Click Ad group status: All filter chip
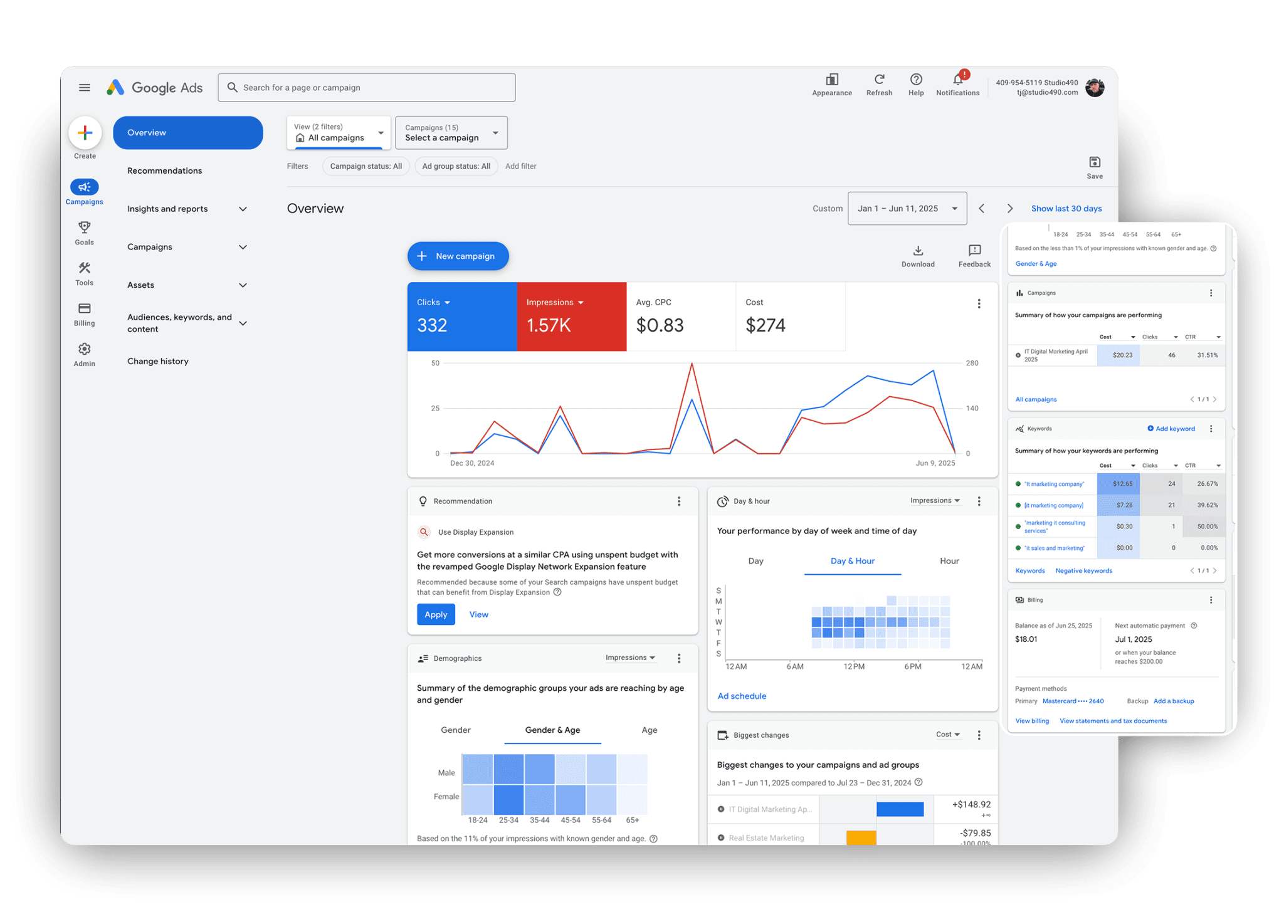 (x=456, y=166)
